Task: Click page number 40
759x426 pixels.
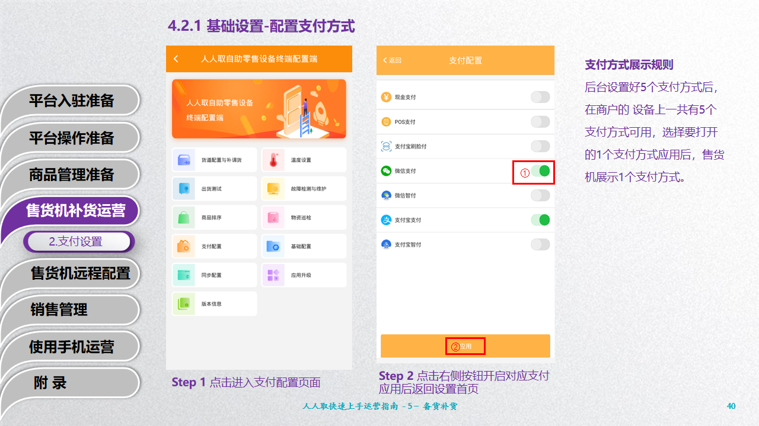Action: click(x=731, y=406)
